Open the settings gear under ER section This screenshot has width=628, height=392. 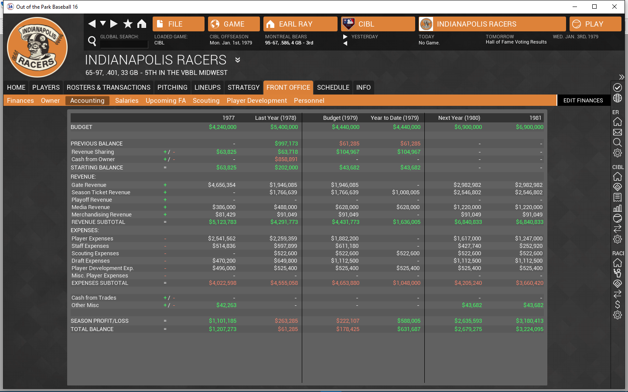618,153
